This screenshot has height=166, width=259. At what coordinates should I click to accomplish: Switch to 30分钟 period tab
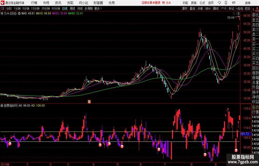pos(46,9)
